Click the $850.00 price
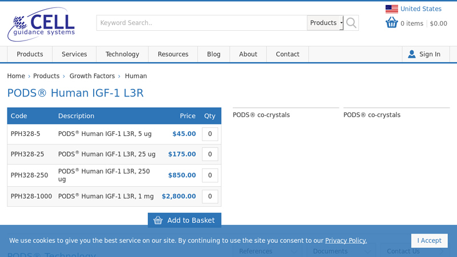457x257 pixels. pyautogui.click(x=182, y=175)
